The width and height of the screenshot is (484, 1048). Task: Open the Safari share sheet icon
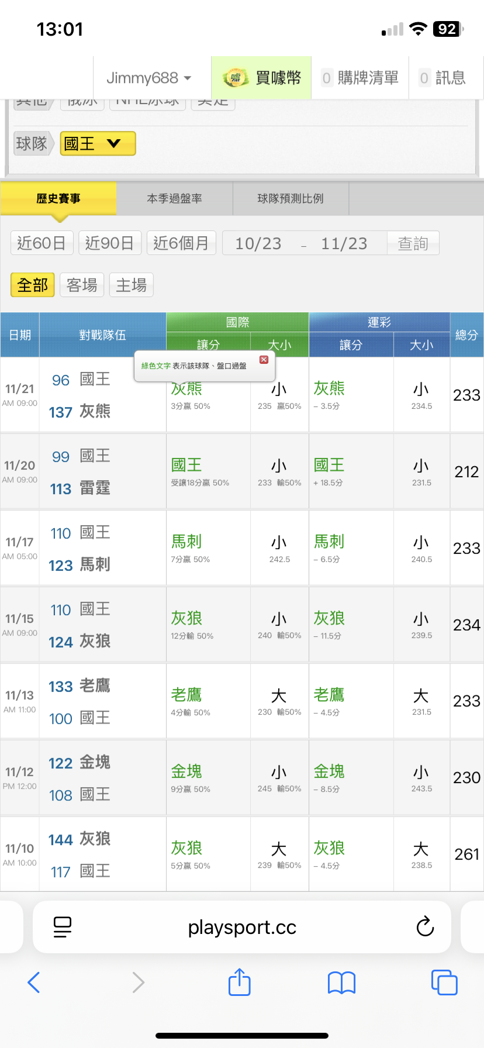pos(239,982)
